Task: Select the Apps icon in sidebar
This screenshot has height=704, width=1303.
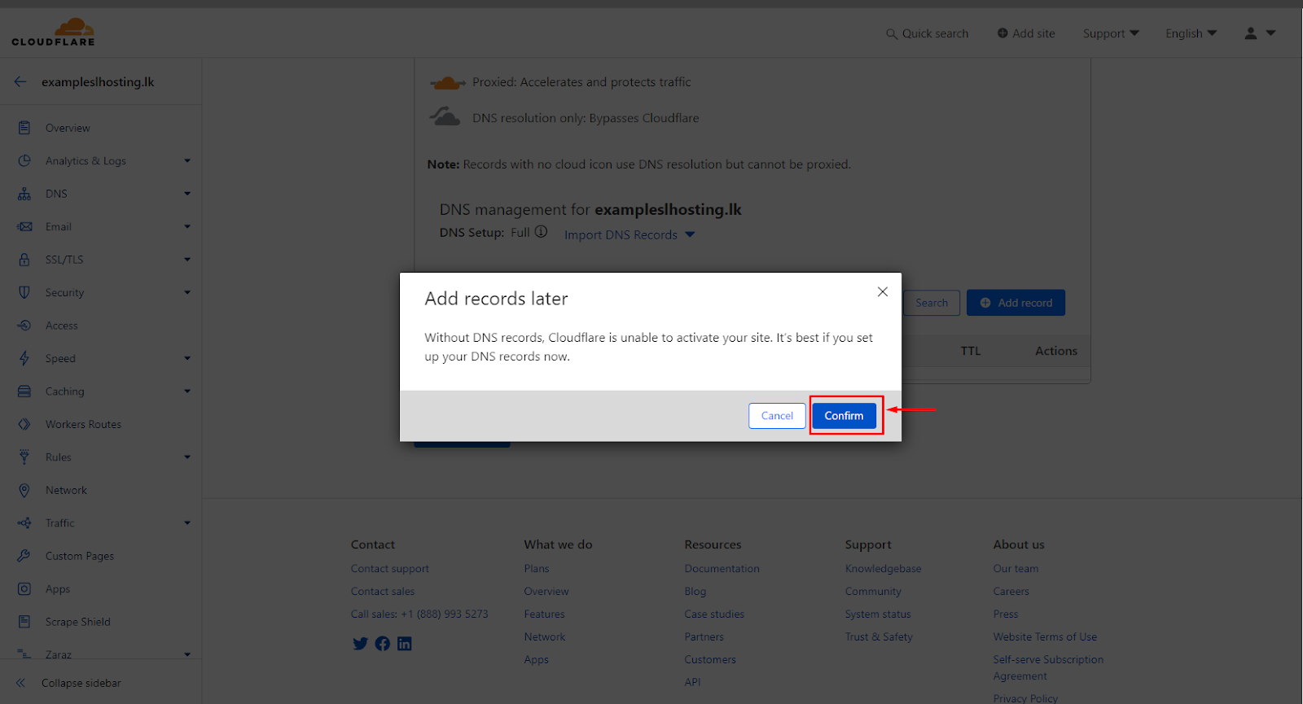Action: [x=24, y=588]
